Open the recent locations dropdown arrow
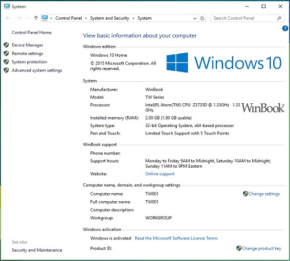The image size is (290, 261). point(28,18)
